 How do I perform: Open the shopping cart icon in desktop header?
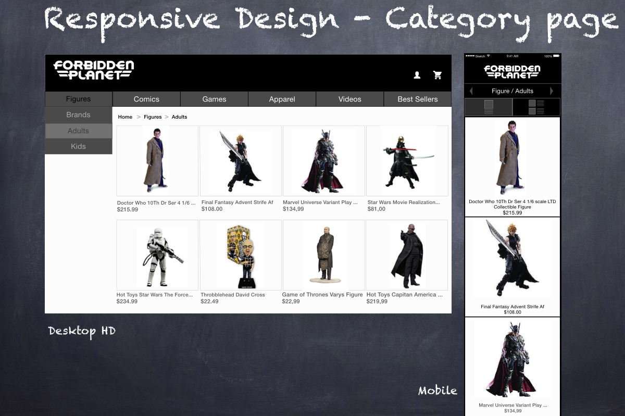pyautogui.click(x=438, y=75)
